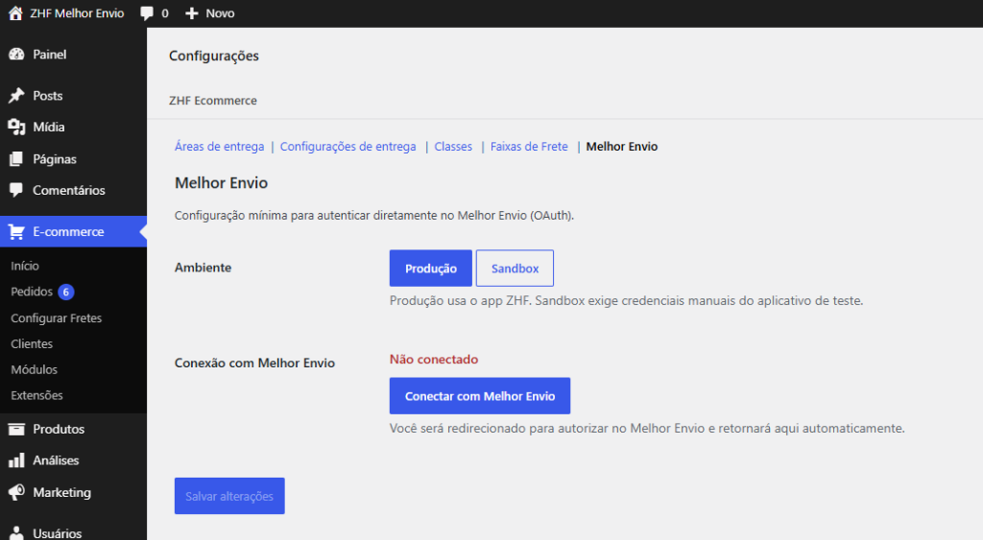Click the Análises bar chart icon

(x=16, y=460)
